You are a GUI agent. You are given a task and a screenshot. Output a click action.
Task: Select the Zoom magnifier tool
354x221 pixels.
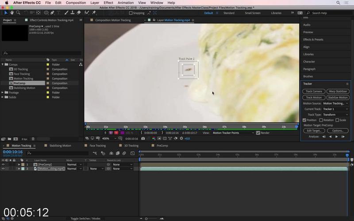[18, 13]
